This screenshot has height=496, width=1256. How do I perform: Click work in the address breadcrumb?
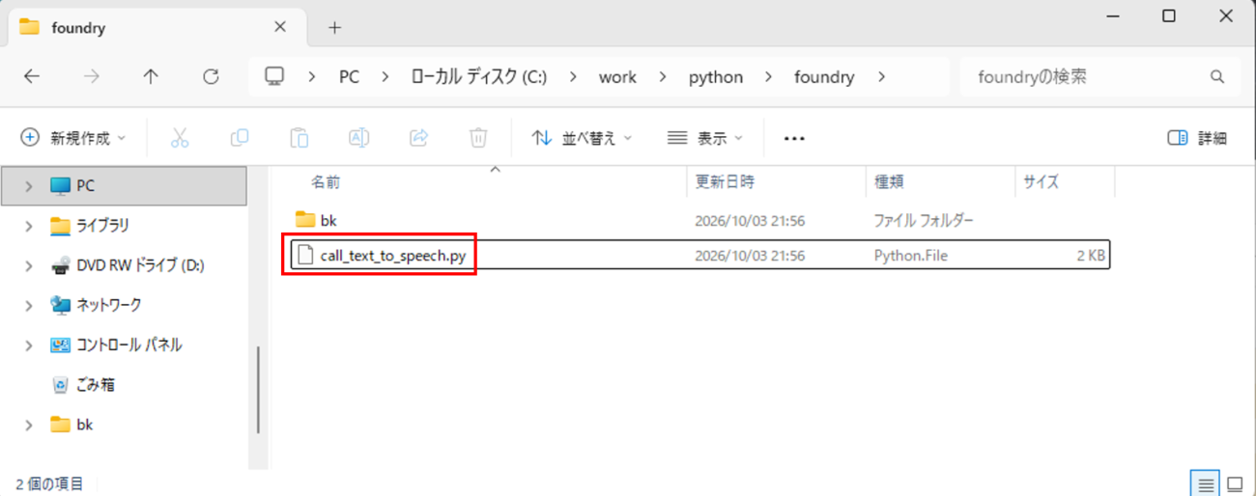click(x=617, y=77)
